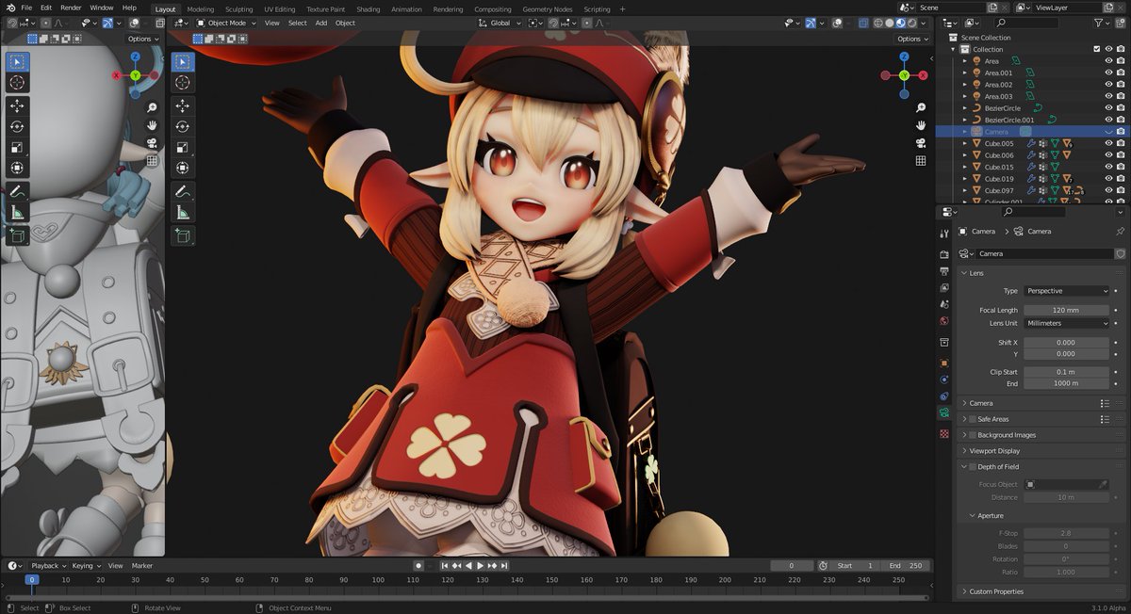
Task: Adjust Clip Start 0.1 m field
Action: (1067, 372)
